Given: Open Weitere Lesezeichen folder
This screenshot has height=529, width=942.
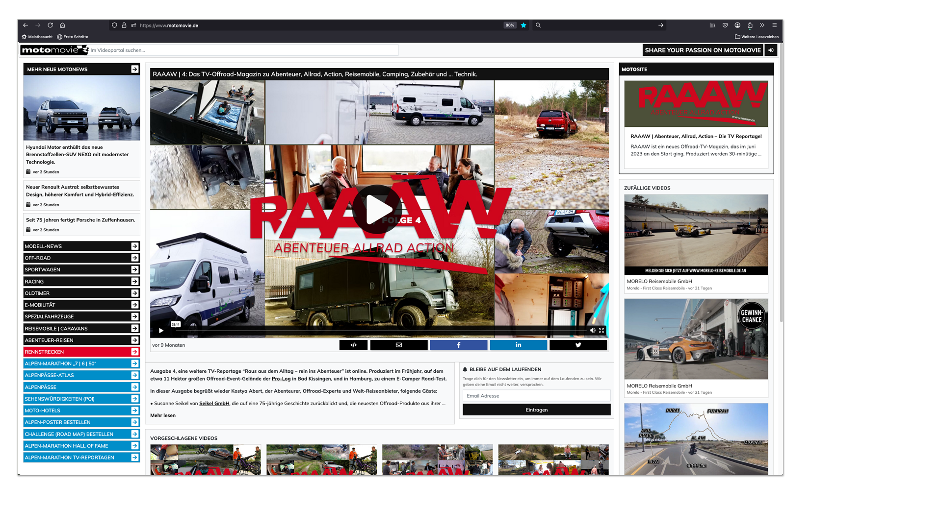Looking at the screenshot, I should 757,37.
